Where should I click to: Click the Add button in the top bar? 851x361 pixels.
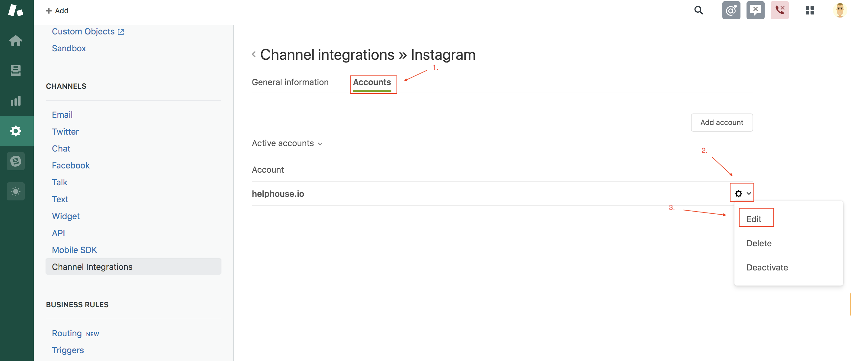(x=57, y=11)
